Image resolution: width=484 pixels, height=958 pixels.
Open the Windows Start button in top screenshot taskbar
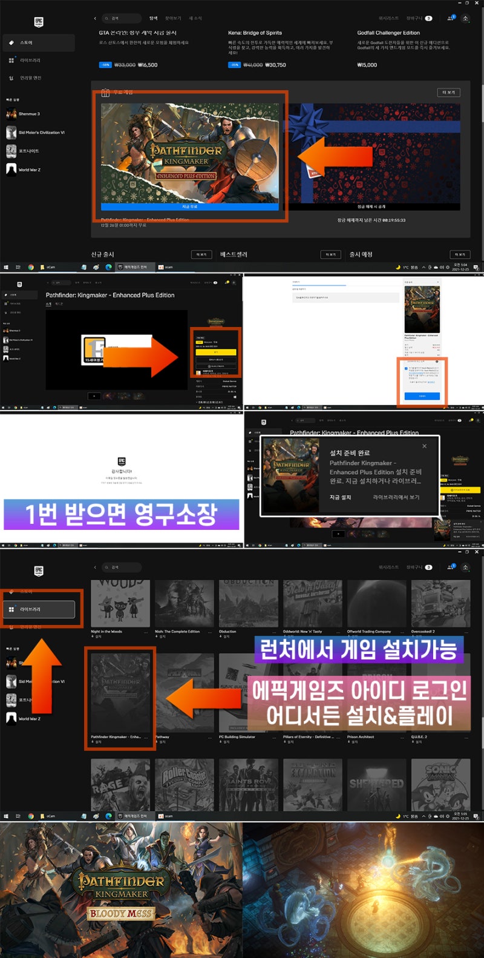click(x=7, y=267)
